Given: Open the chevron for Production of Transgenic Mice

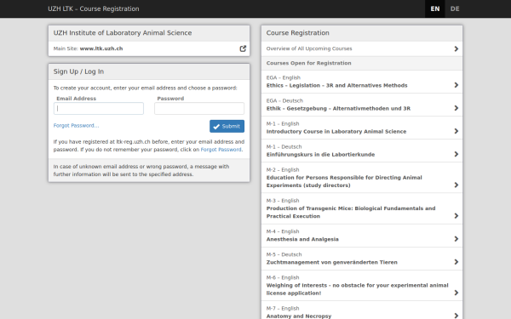Looking at the screenshot, I should click(x=456, y=216).
